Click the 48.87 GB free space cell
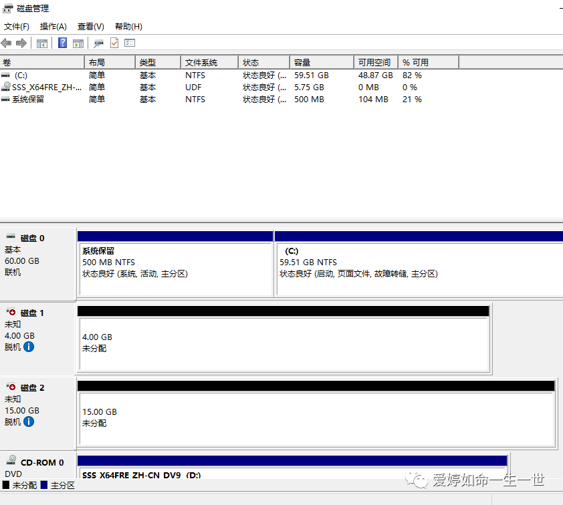 click(x=376, y=75)
